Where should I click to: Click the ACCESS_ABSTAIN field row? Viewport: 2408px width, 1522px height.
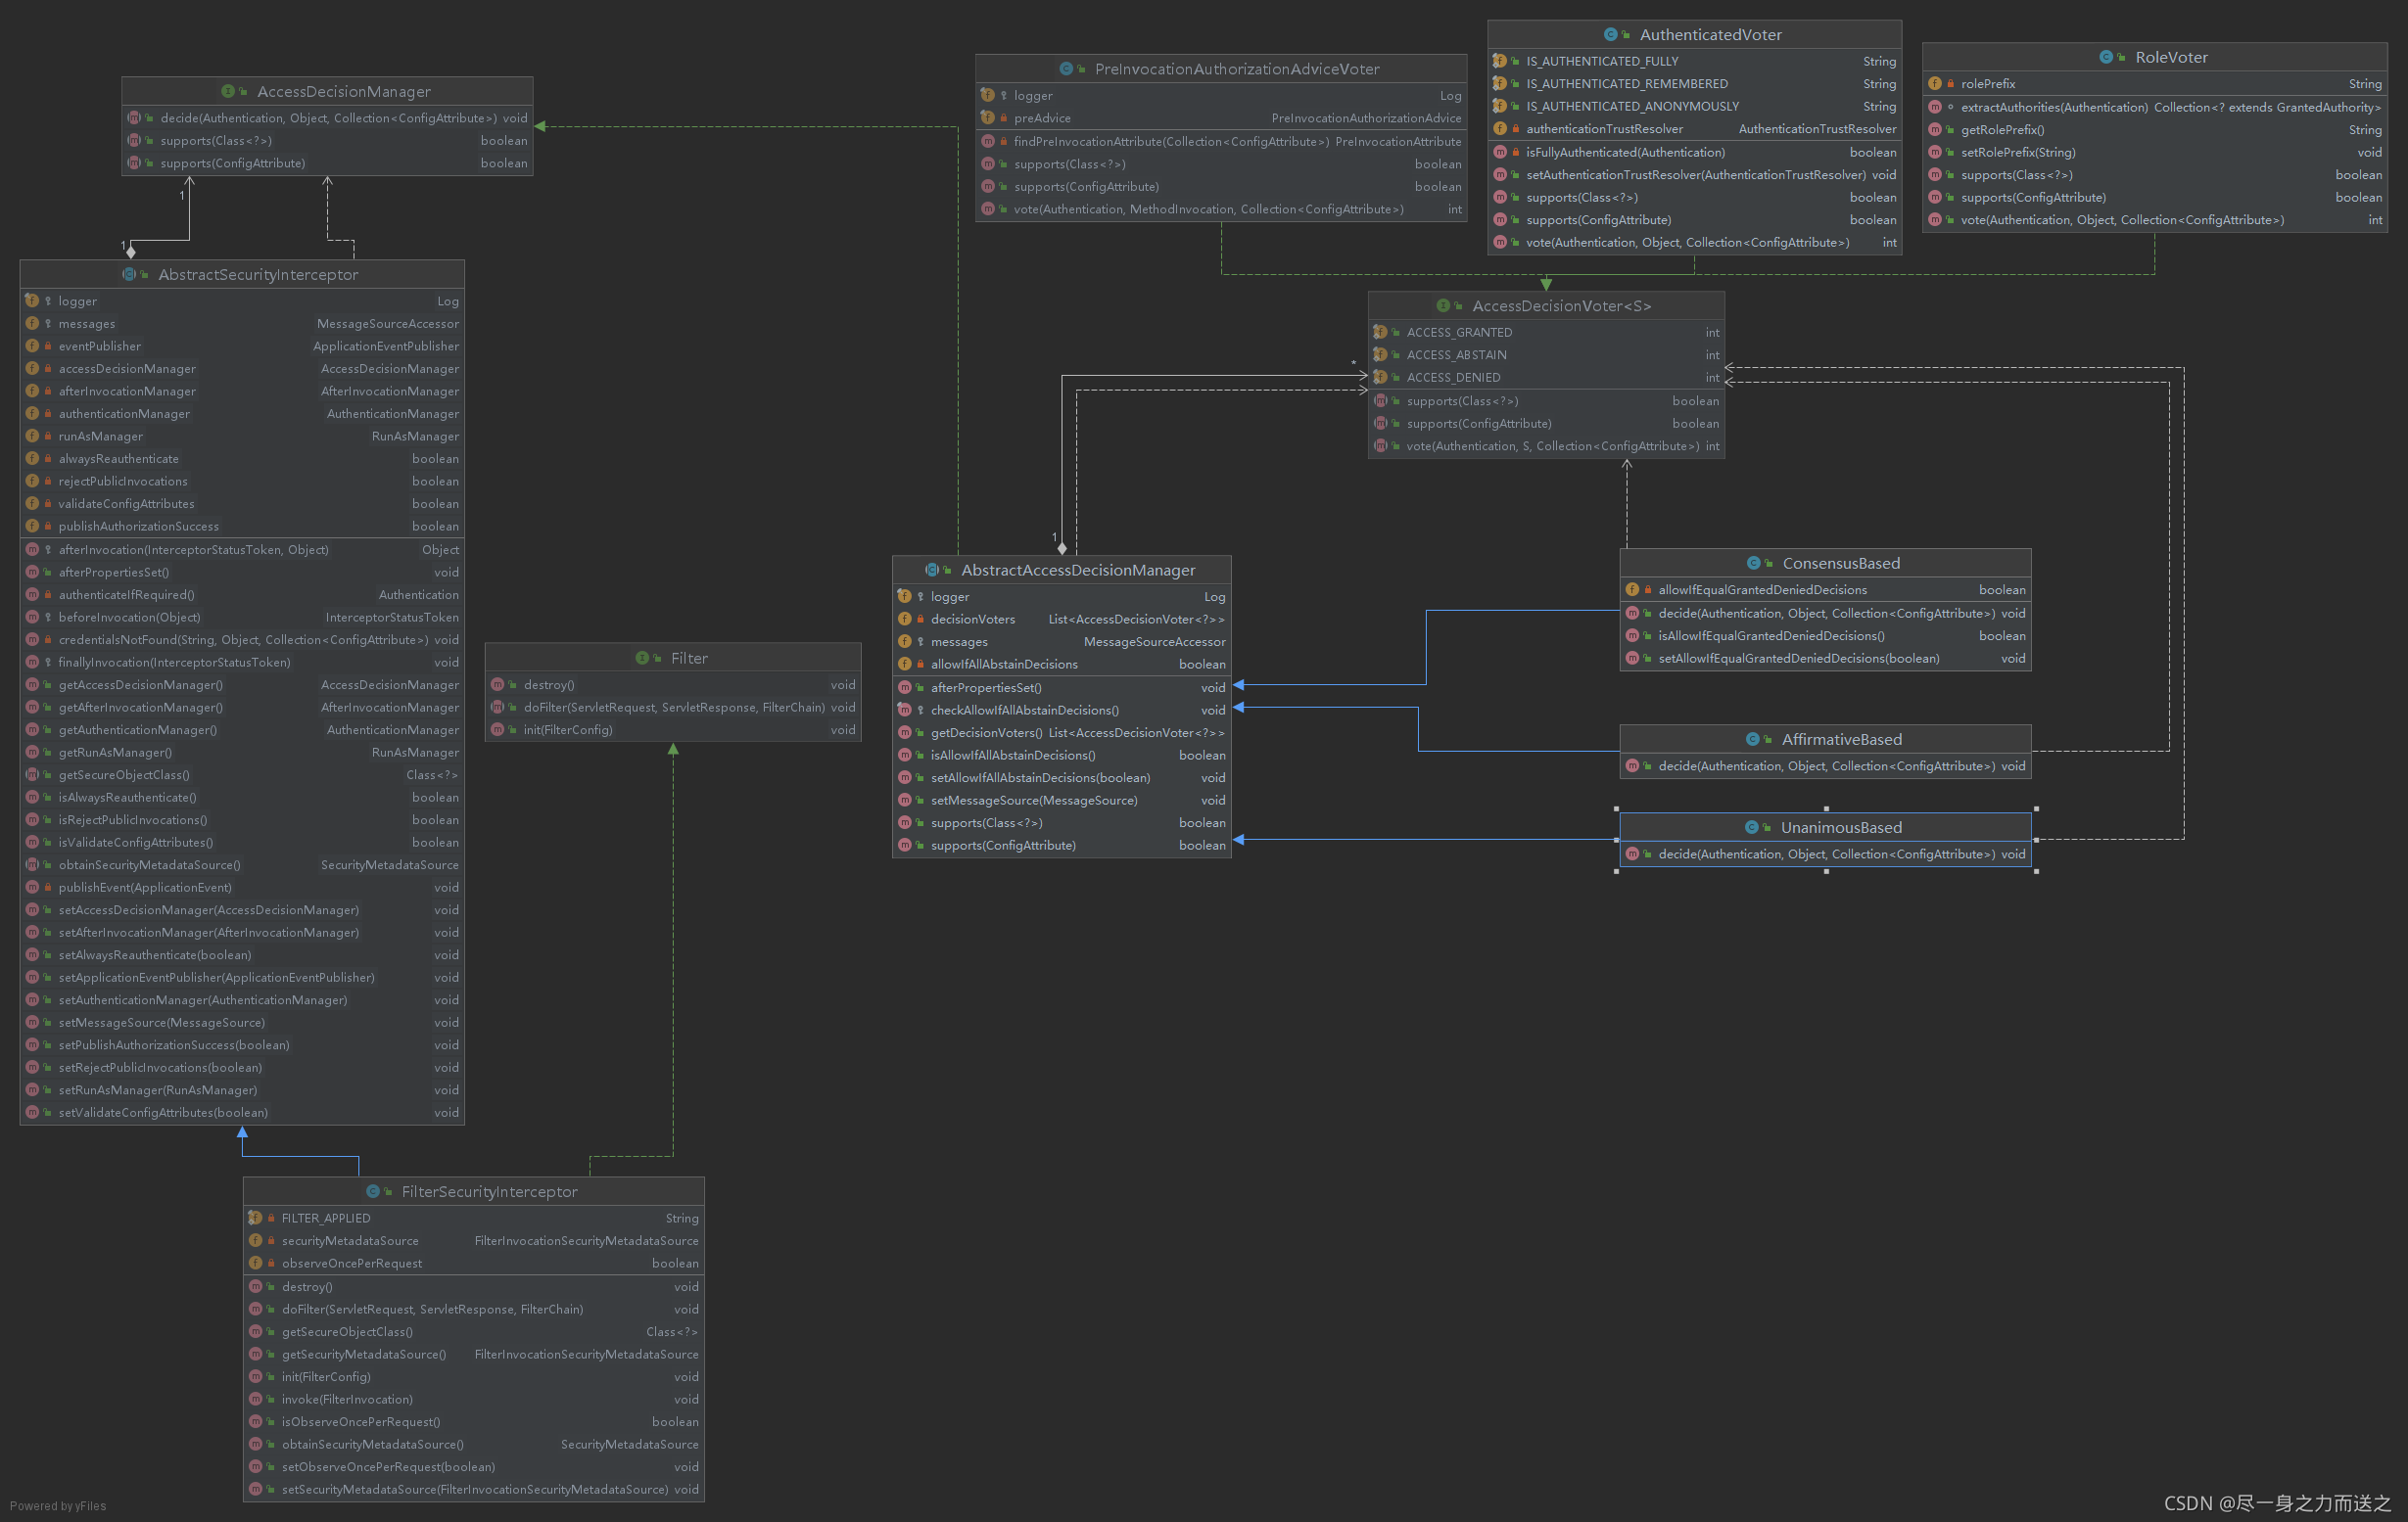click(1547, 354)
